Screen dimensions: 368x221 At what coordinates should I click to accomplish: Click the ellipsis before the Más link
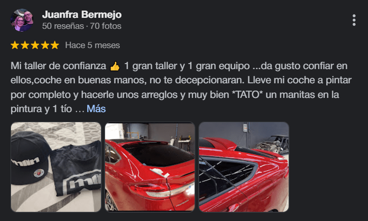79,109
